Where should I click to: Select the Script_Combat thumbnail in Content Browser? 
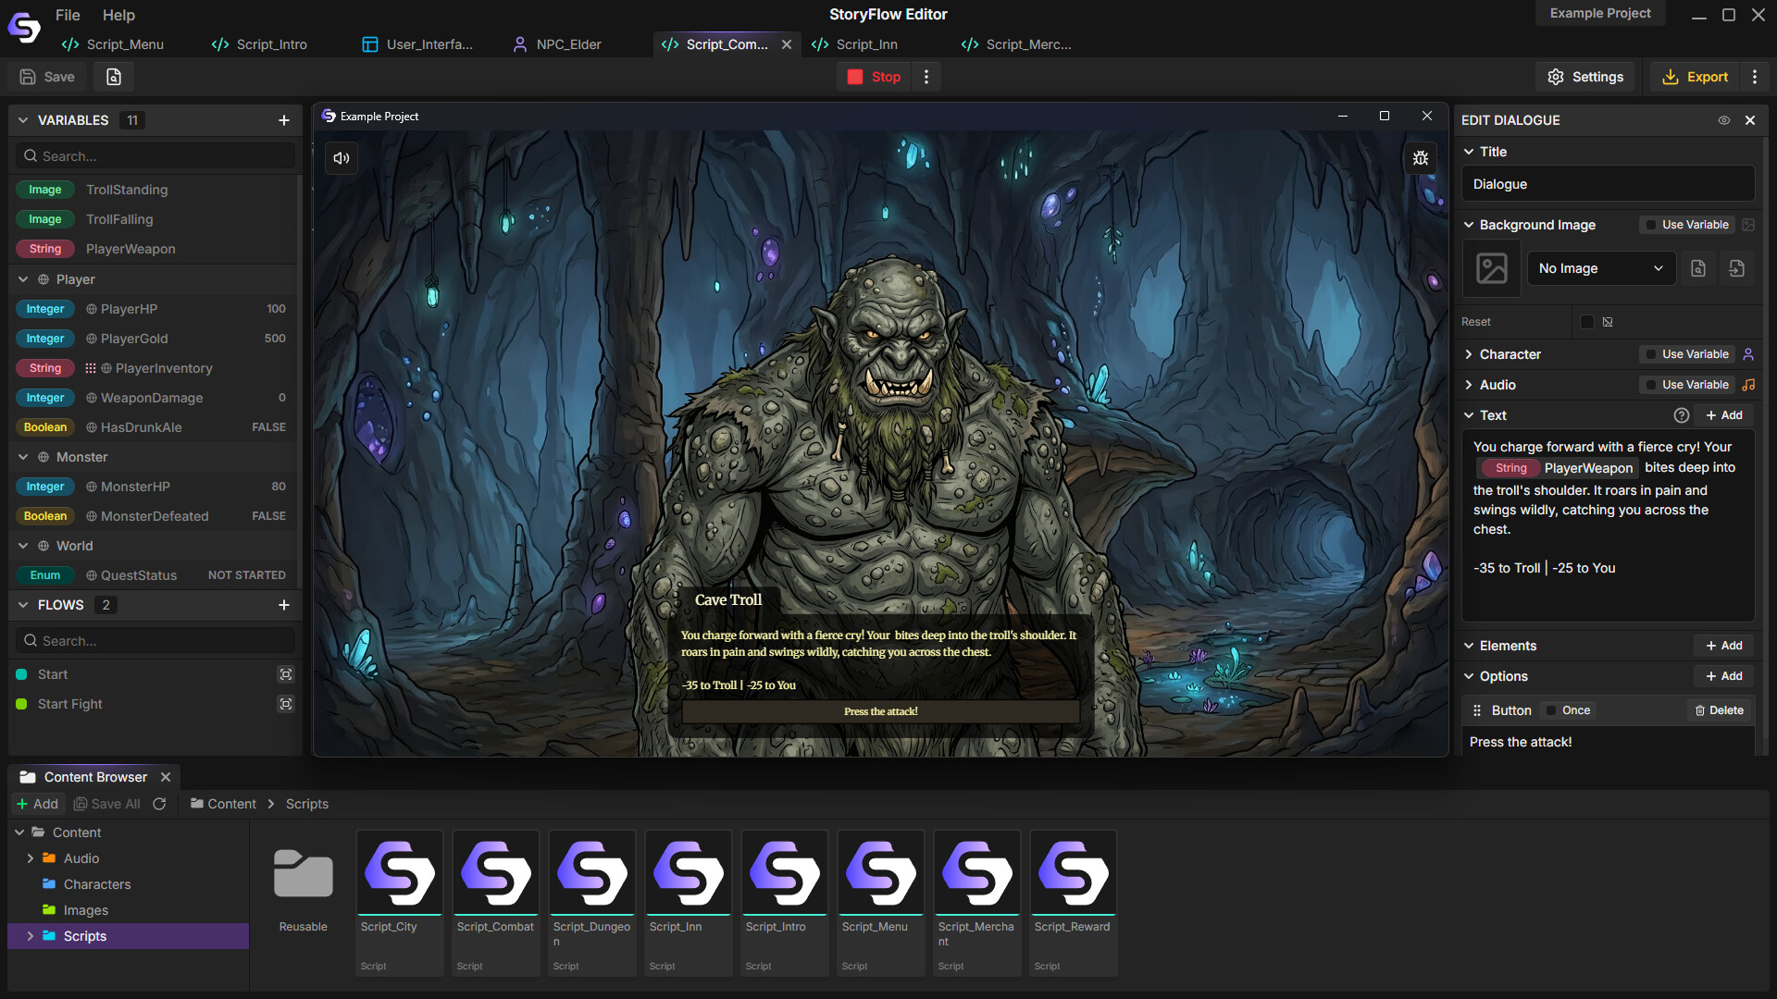495,874
